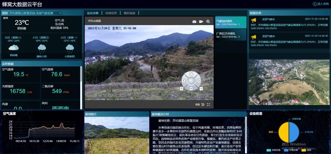This screenshot has height=154, width=331.
Task: Click the 空气湿度 76.6 value
Action: (x=57, y=74)
